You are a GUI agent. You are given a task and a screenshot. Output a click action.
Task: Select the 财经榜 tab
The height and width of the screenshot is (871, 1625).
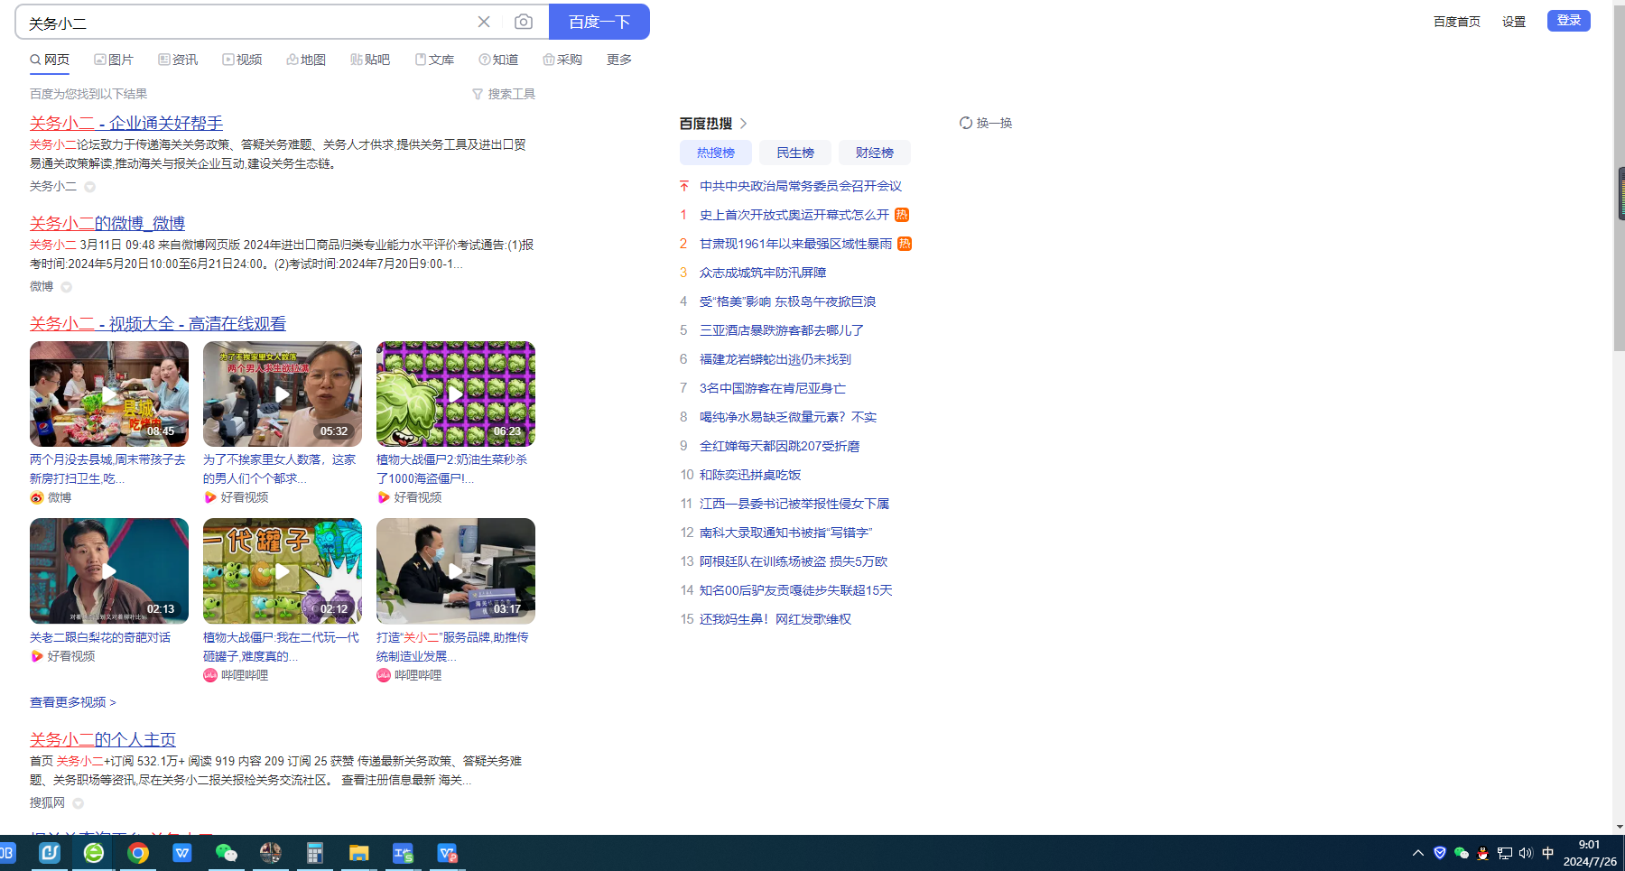coord(875,153)
